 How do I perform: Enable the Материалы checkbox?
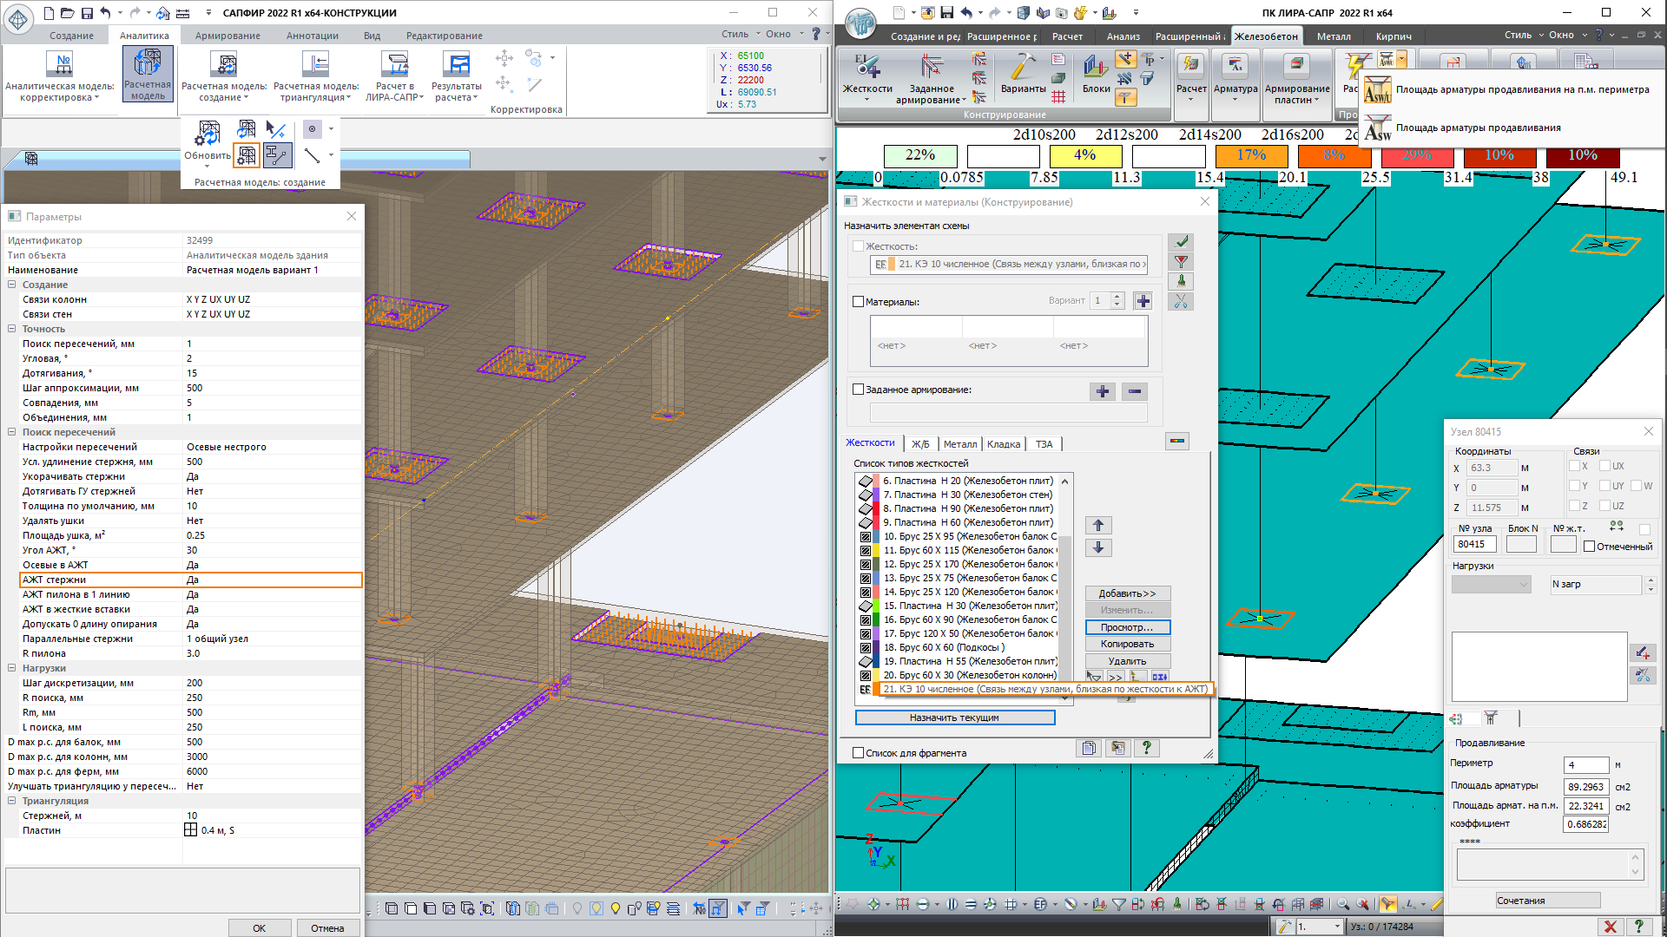(859, 302)
